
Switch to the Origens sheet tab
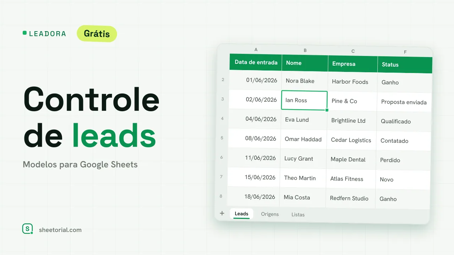(x=270, y=214)
